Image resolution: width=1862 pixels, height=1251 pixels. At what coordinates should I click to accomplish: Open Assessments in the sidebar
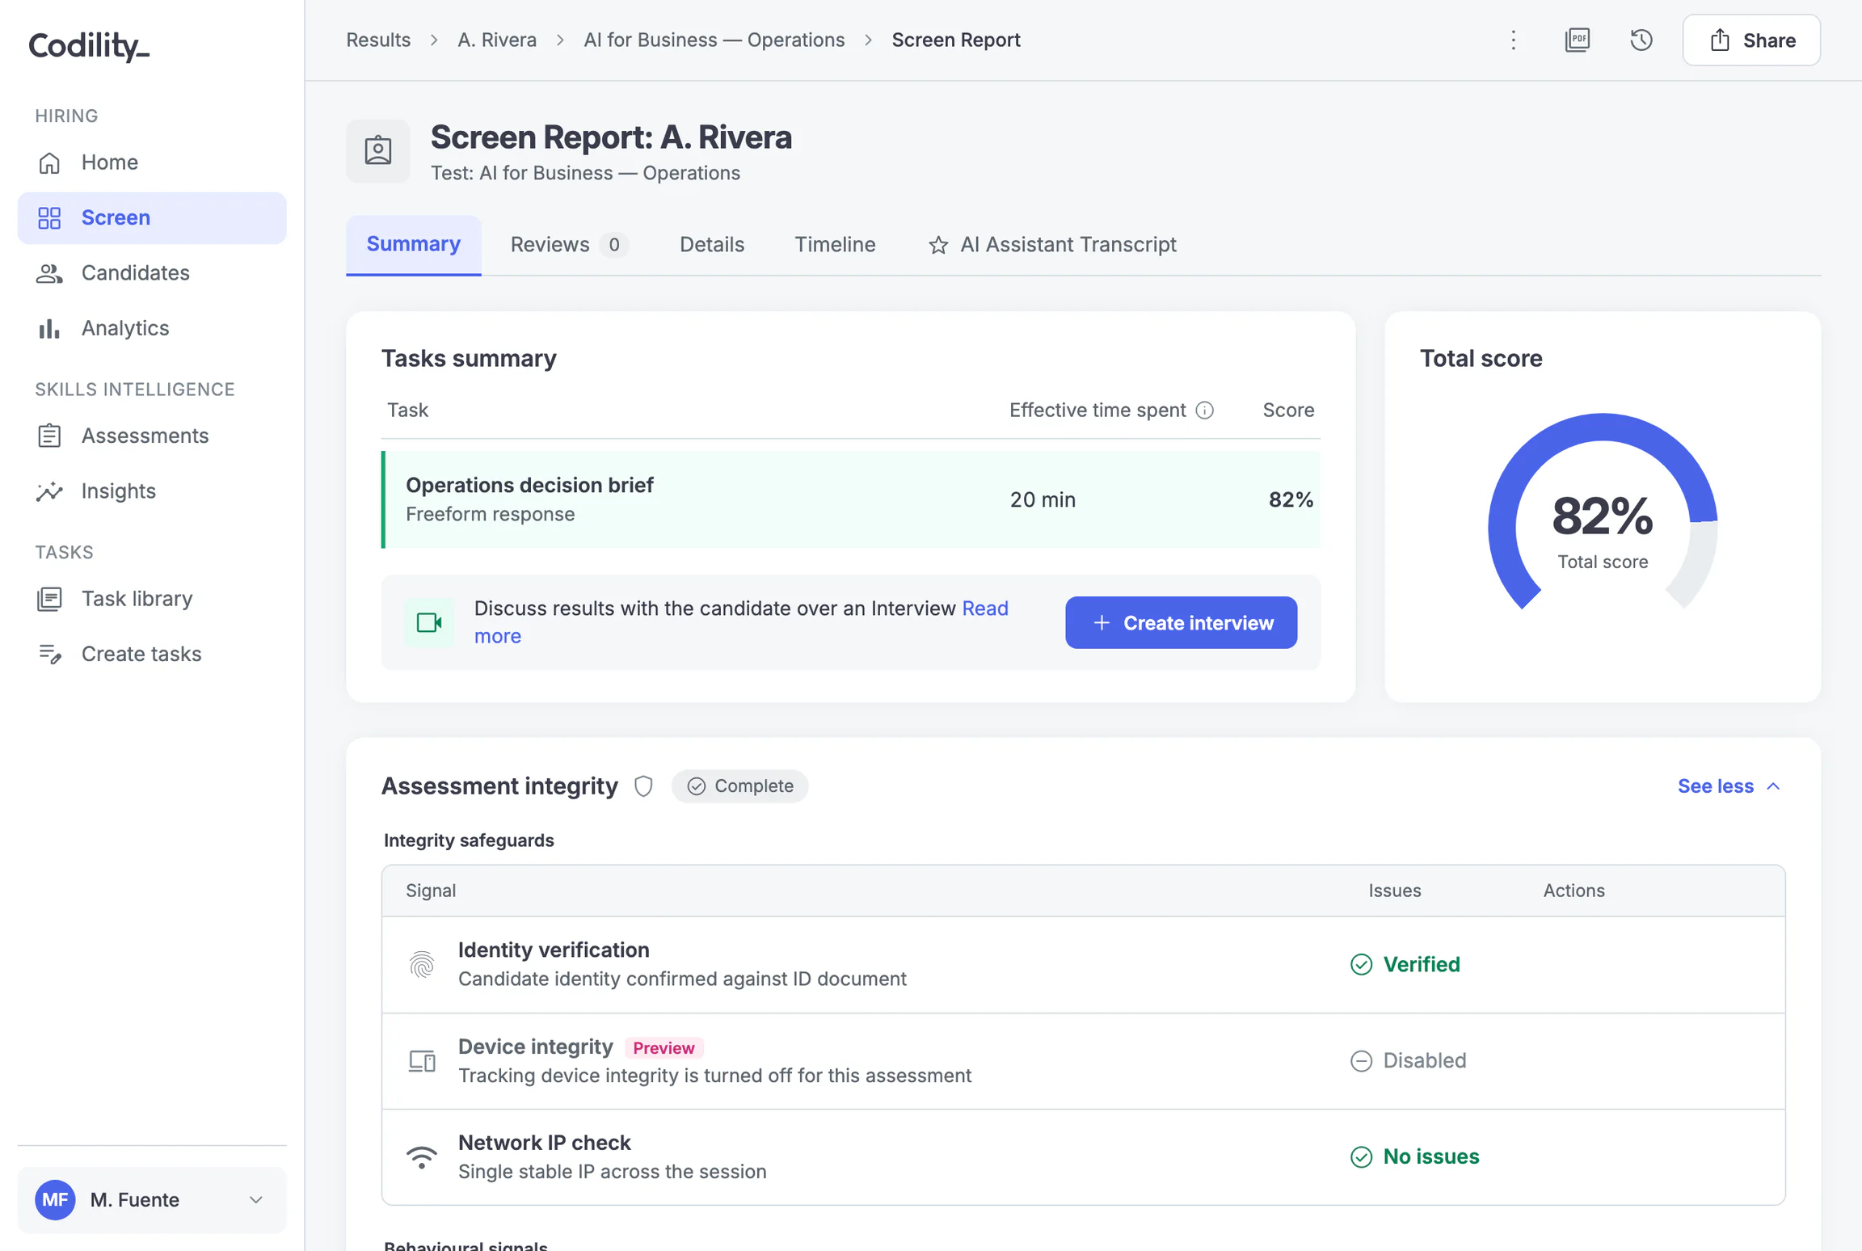tap(152, 436)
